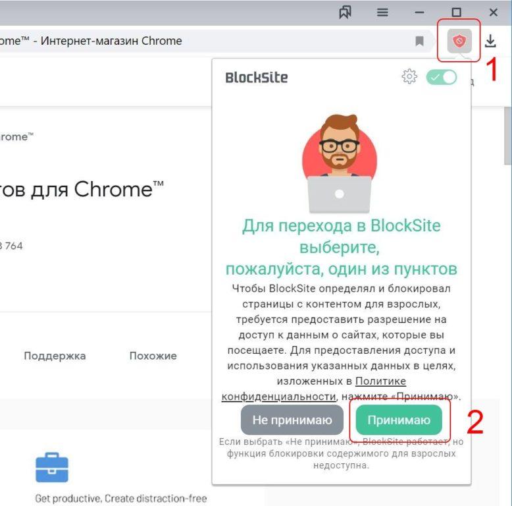Click the BlockSite logo heading
Image resolution: width=512 pixels, height=506 pixels.
(x=257, y=78)
